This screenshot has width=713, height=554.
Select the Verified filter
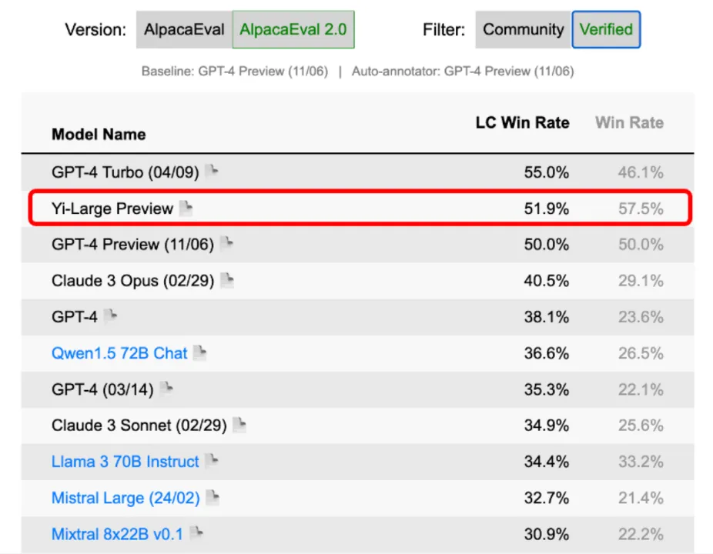pos(606,30)
